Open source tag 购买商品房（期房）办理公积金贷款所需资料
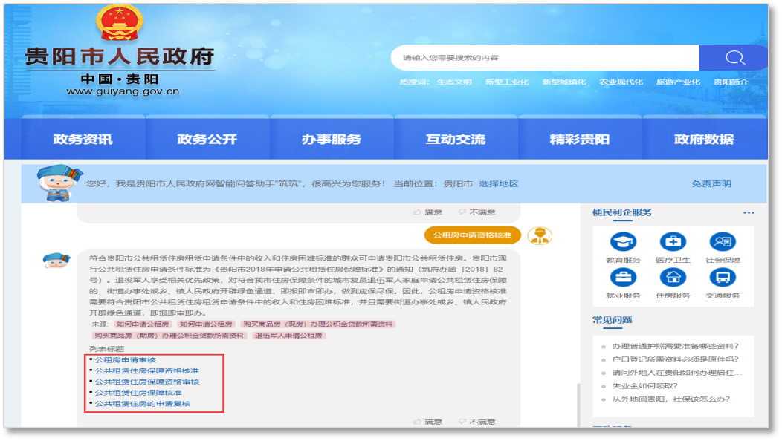This screenshot has width=782, height=441. [x=169, y=336]
